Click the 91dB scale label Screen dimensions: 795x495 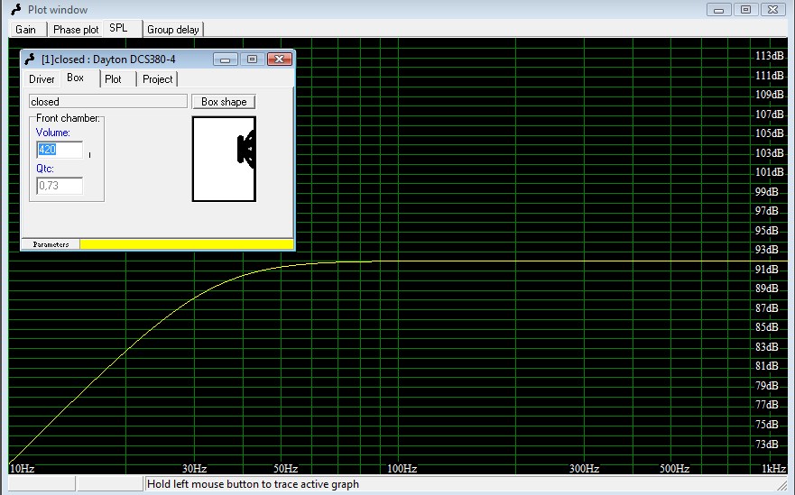pos(767,269)
